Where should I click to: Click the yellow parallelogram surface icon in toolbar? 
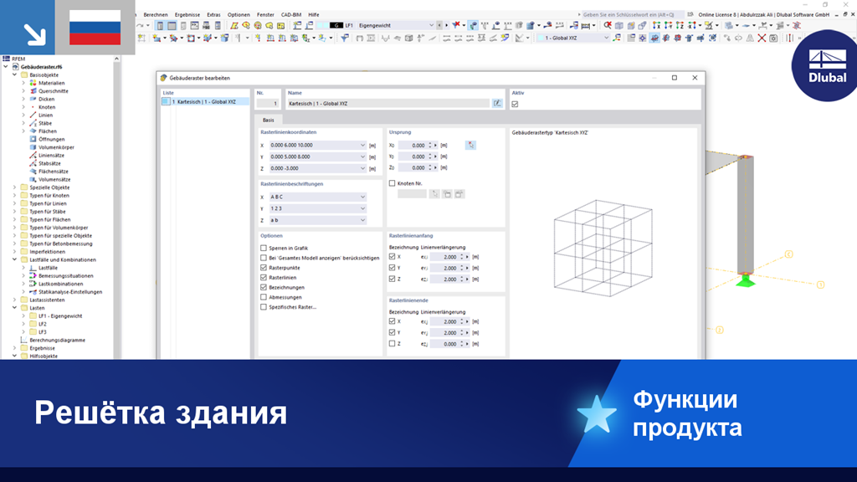(234, 25)
